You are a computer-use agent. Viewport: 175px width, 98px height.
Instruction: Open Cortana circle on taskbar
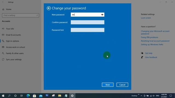15,96
